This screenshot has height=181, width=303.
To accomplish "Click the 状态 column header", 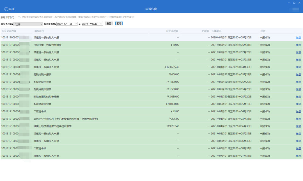I will pos(263,31).
